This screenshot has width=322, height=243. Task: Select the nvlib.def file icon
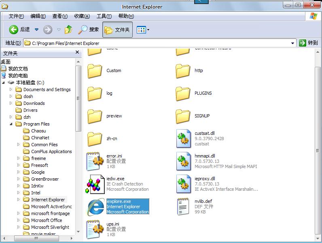[183, 207]
